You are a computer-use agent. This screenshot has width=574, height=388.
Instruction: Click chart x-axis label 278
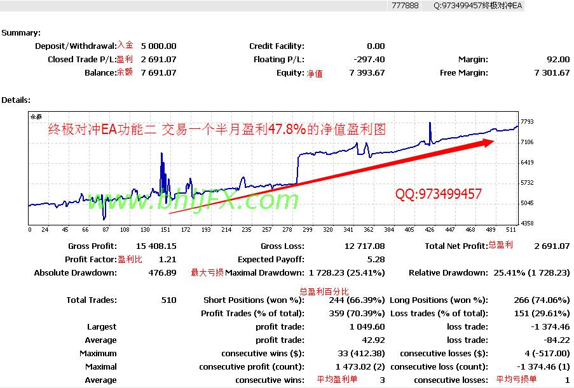tap(287, 230)
